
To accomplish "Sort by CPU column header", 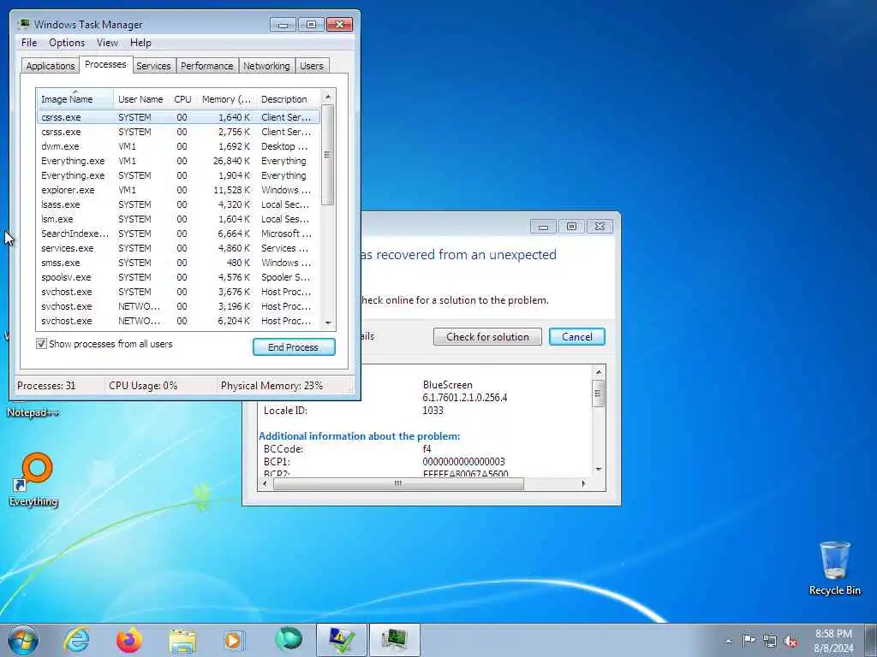I will point(183,99).
